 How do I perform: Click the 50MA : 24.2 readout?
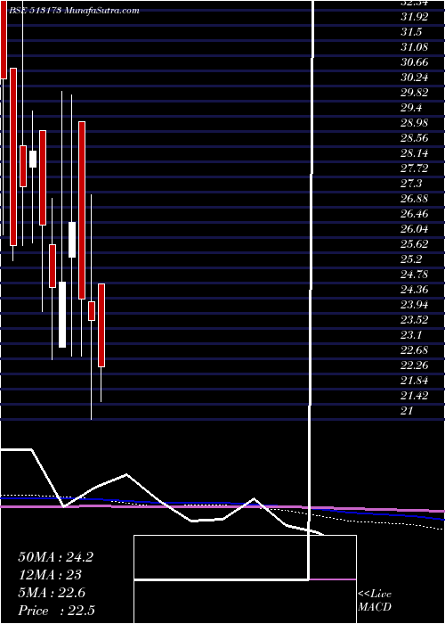click(55, 557)
